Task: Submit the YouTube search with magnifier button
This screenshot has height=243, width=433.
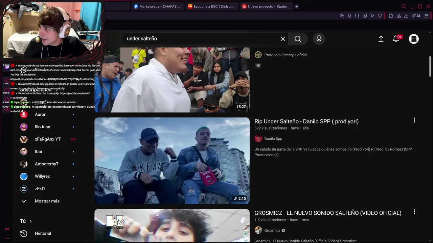Action: (x=298, y=39)
